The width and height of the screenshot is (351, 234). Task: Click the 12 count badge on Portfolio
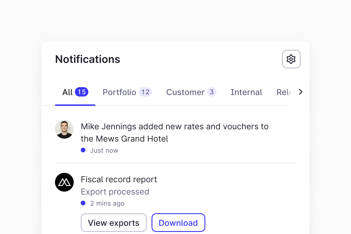click(145, 92)
